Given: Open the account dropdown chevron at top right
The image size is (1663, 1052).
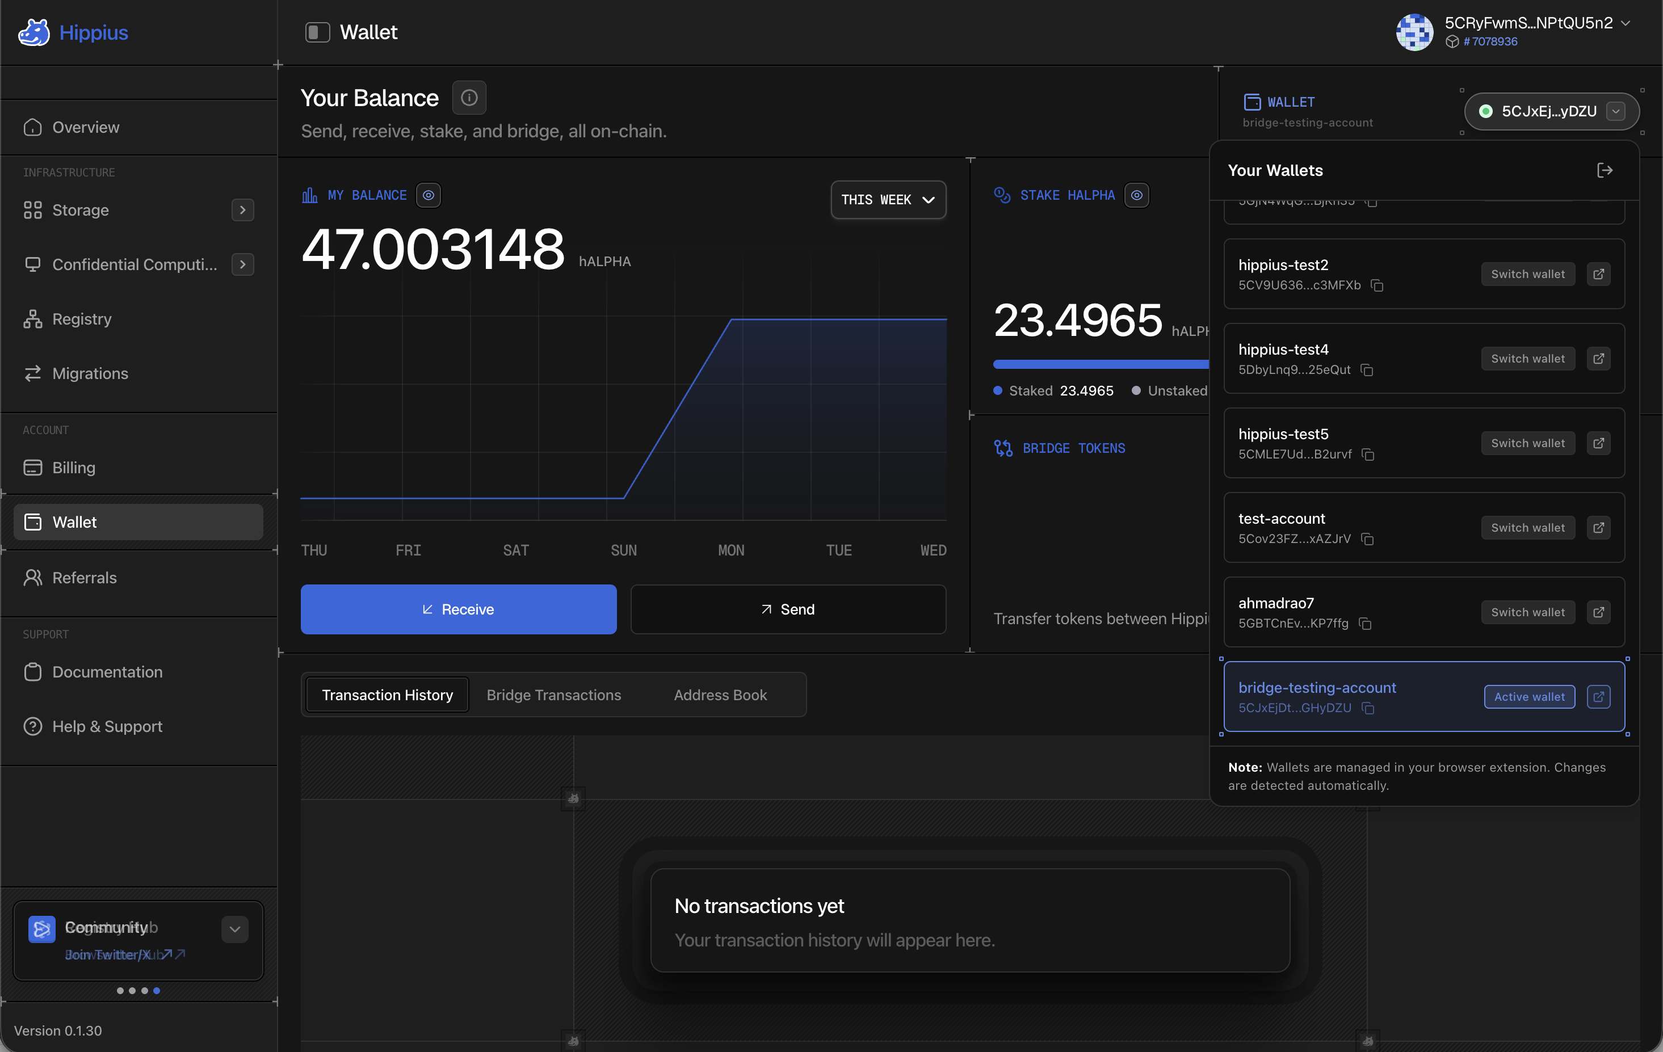Looking at the screenshot, I should coord(1626,23).
